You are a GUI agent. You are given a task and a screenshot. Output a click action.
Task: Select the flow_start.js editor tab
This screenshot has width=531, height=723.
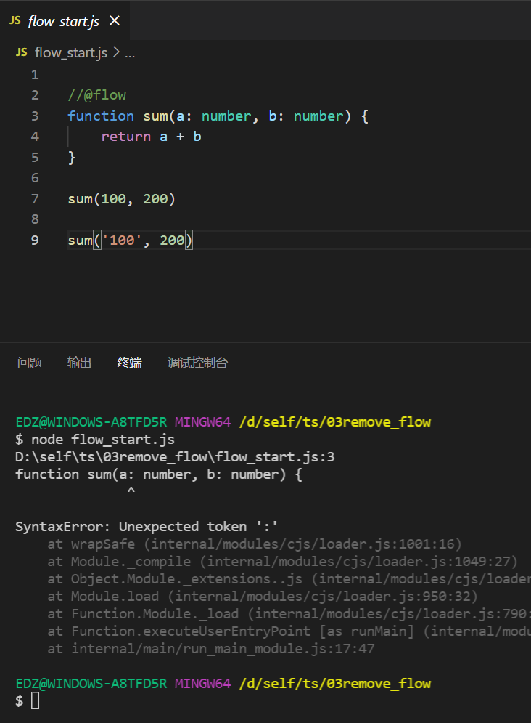point(65,21)
